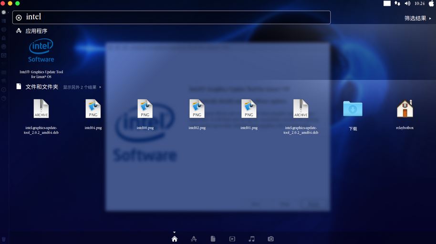
Task: Switch to the Files lens
Action: [213, 239]
